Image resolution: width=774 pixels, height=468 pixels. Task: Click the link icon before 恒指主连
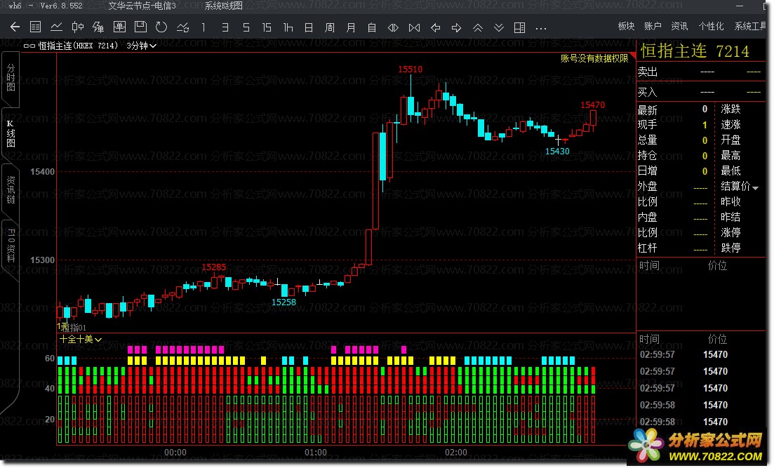[x=29, y=46]
